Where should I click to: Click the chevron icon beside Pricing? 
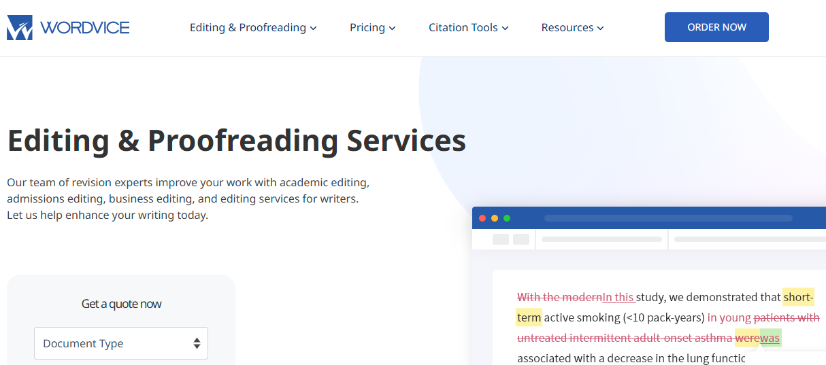coord(392,29)
